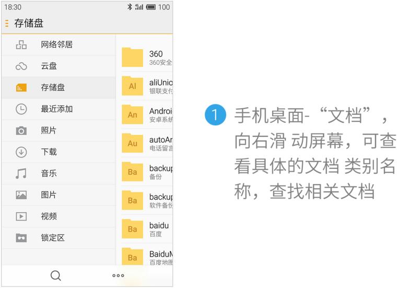Image resolution: width=398 pixels, height=288 pixels.
Task: Tap the 18:30 clock in status bar
Action: tap(13, 7)
